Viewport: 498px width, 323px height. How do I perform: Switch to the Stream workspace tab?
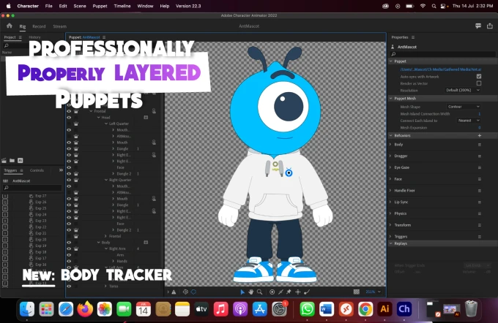coord(60,26)
